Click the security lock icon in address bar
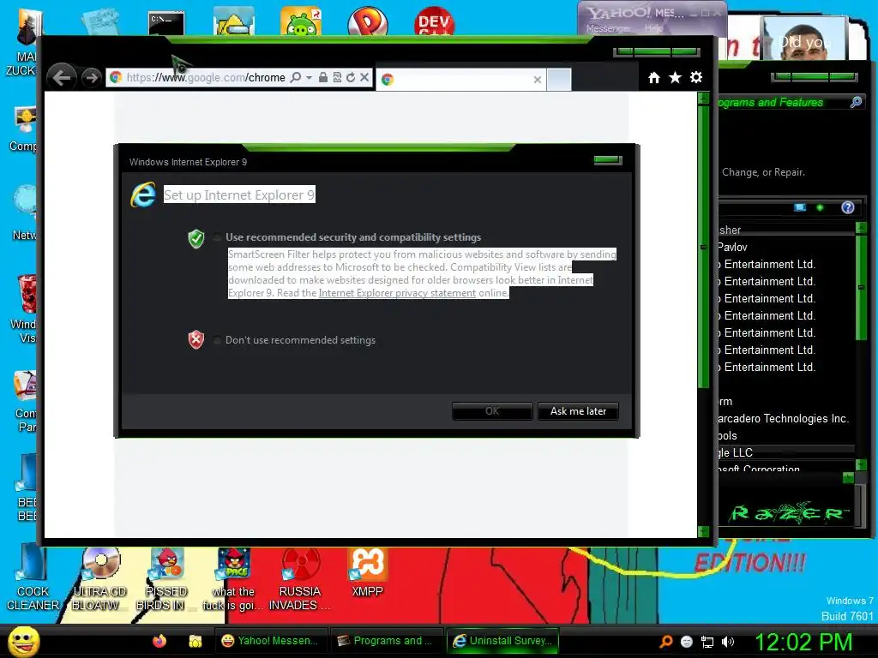 pyautogui.click(x=323, y=77)
